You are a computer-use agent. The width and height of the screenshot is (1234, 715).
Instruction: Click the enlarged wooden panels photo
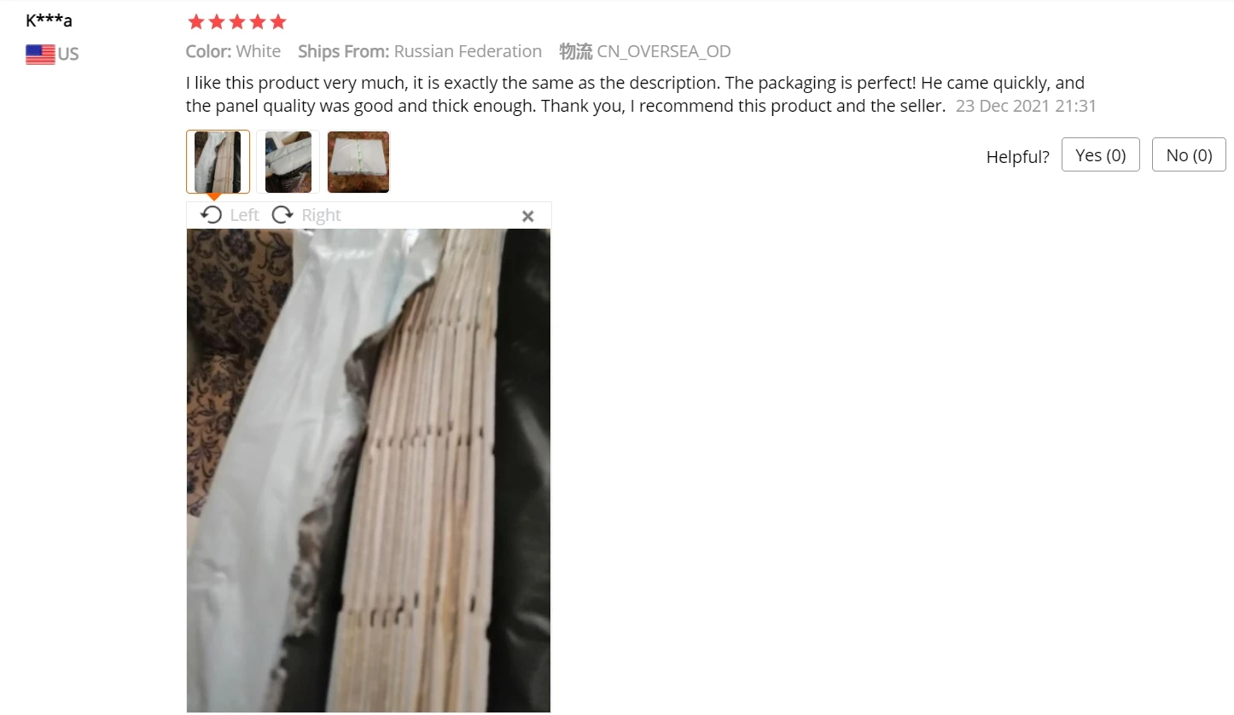pyautogui.click(x=369, y=470)
